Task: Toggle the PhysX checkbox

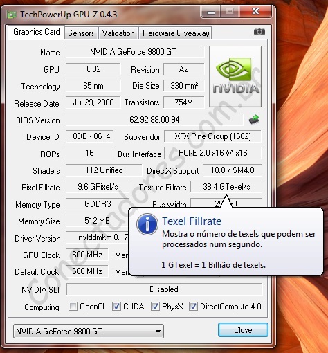Action: click(155, 307)
